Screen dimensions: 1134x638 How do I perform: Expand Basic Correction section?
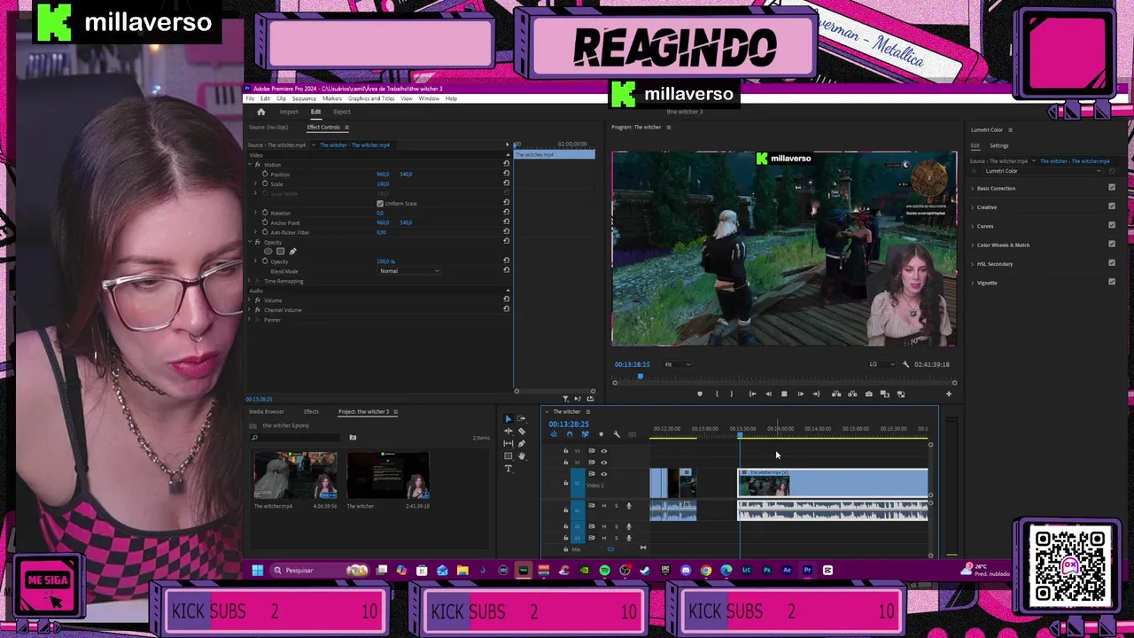click(973, 188)
